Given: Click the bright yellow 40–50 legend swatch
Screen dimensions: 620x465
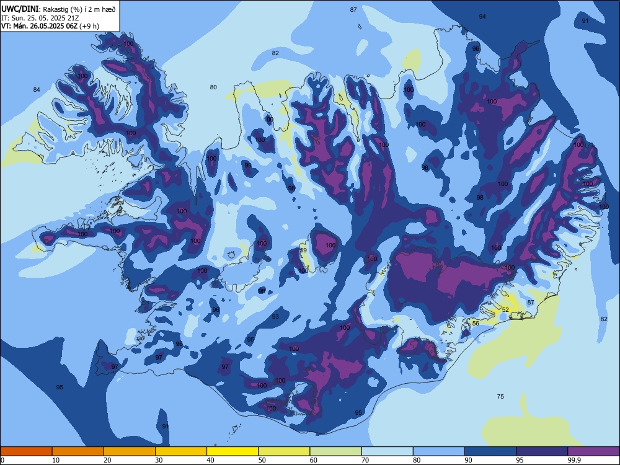Looking at the screenshot, I should point(232,451).
